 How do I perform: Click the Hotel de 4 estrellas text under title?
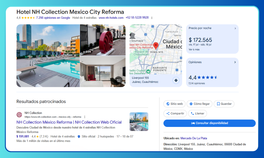click(84, 18)
